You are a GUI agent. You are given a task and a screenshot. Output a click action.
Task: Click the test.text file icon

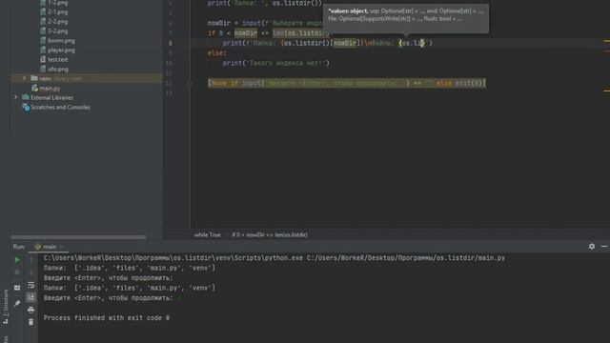point(43,59)
